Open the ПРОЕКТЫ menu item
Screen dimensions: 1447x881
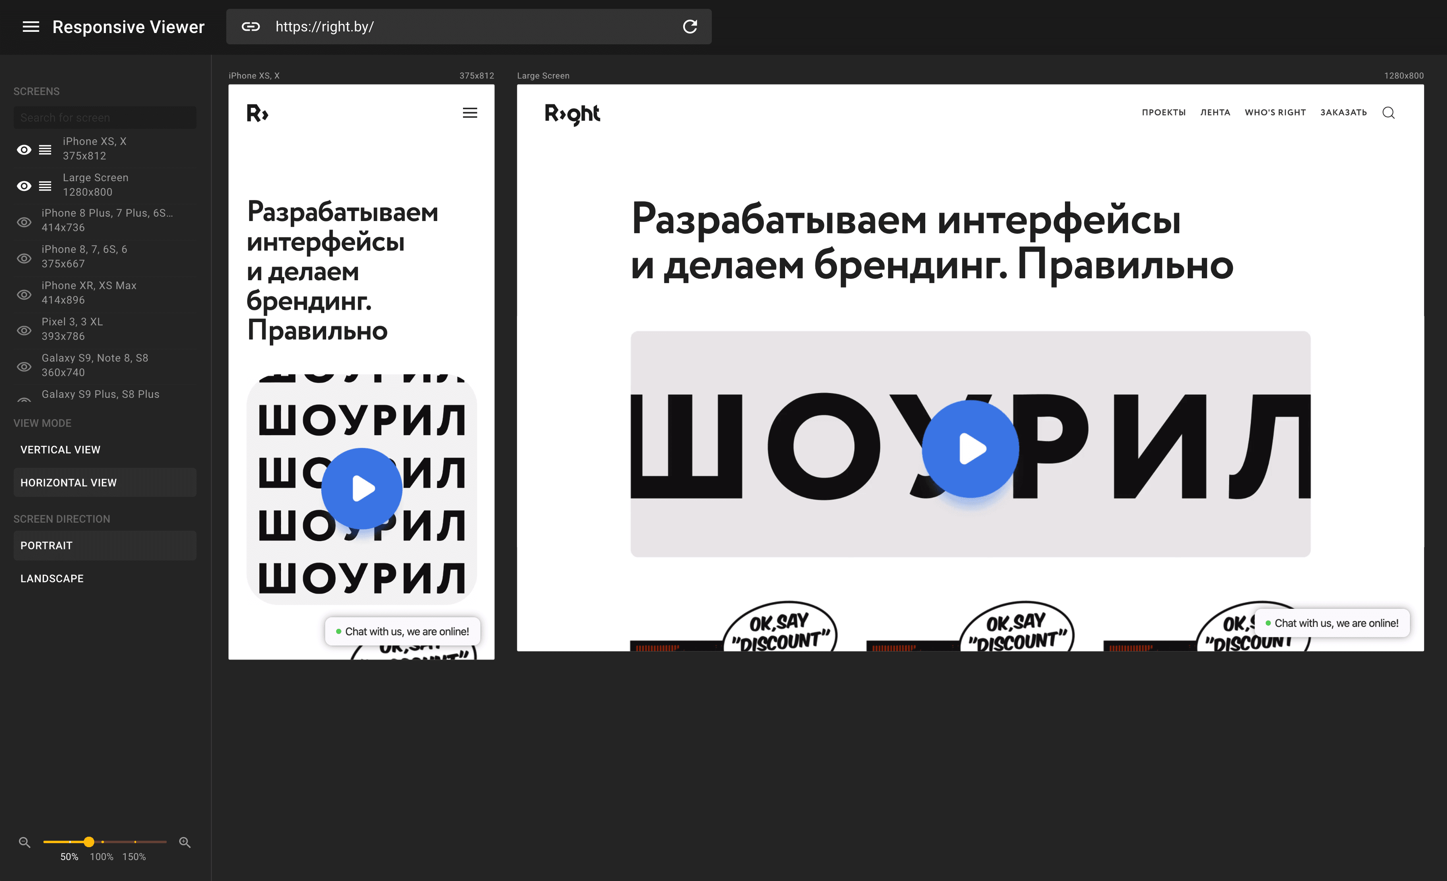pos(1163,113)
